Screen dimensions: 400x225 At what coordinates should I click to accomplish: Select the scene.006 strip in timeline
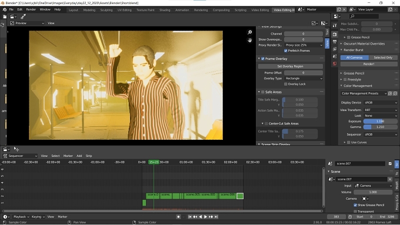[x=228, y=196]
